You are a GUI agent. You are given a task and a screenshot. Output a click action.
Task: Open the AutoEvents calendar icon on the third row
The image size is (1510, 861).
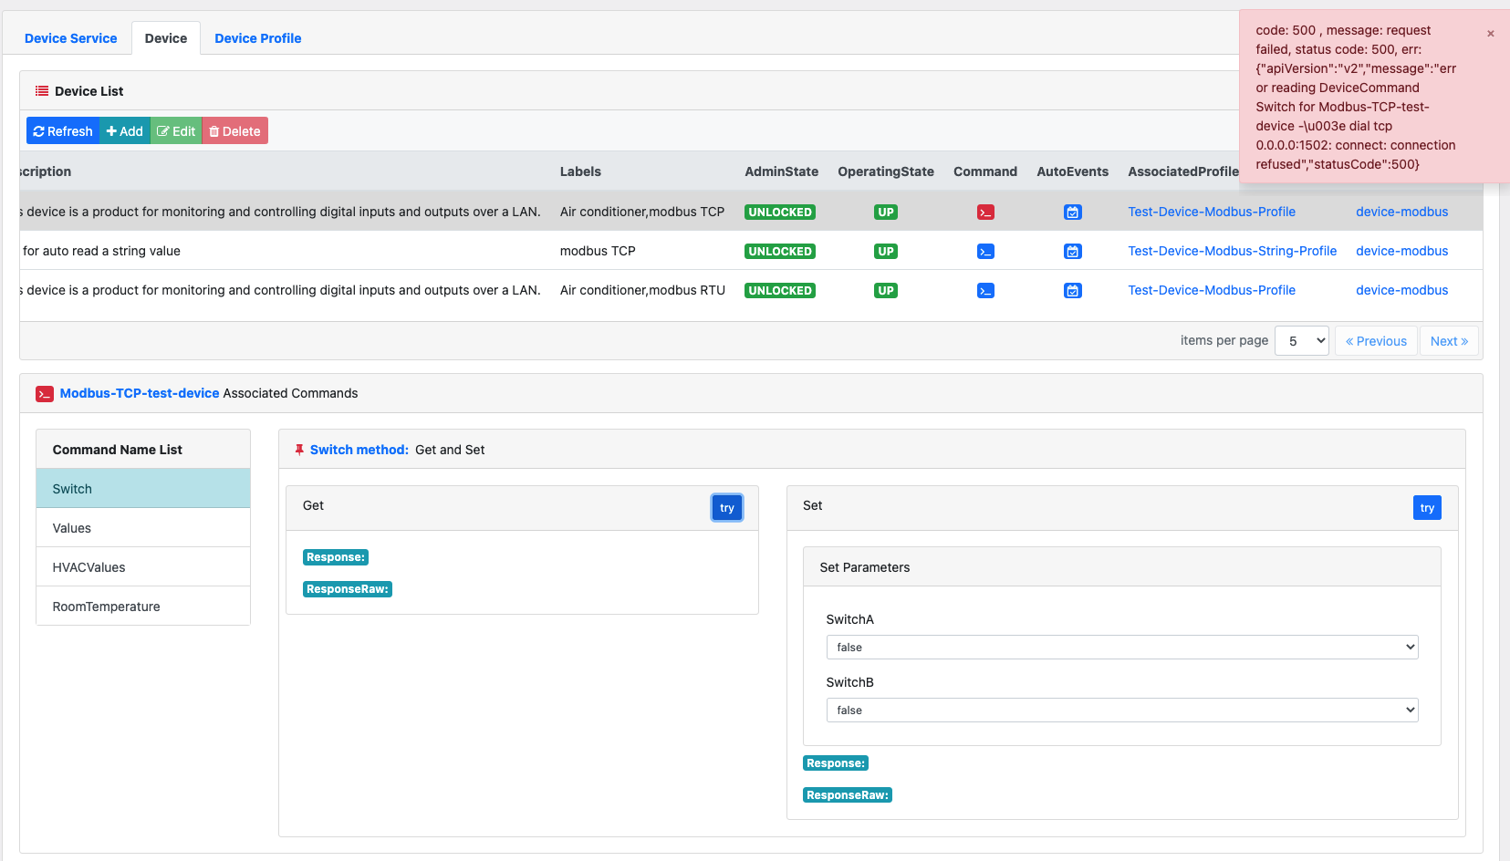click(x=1073, y=290)
